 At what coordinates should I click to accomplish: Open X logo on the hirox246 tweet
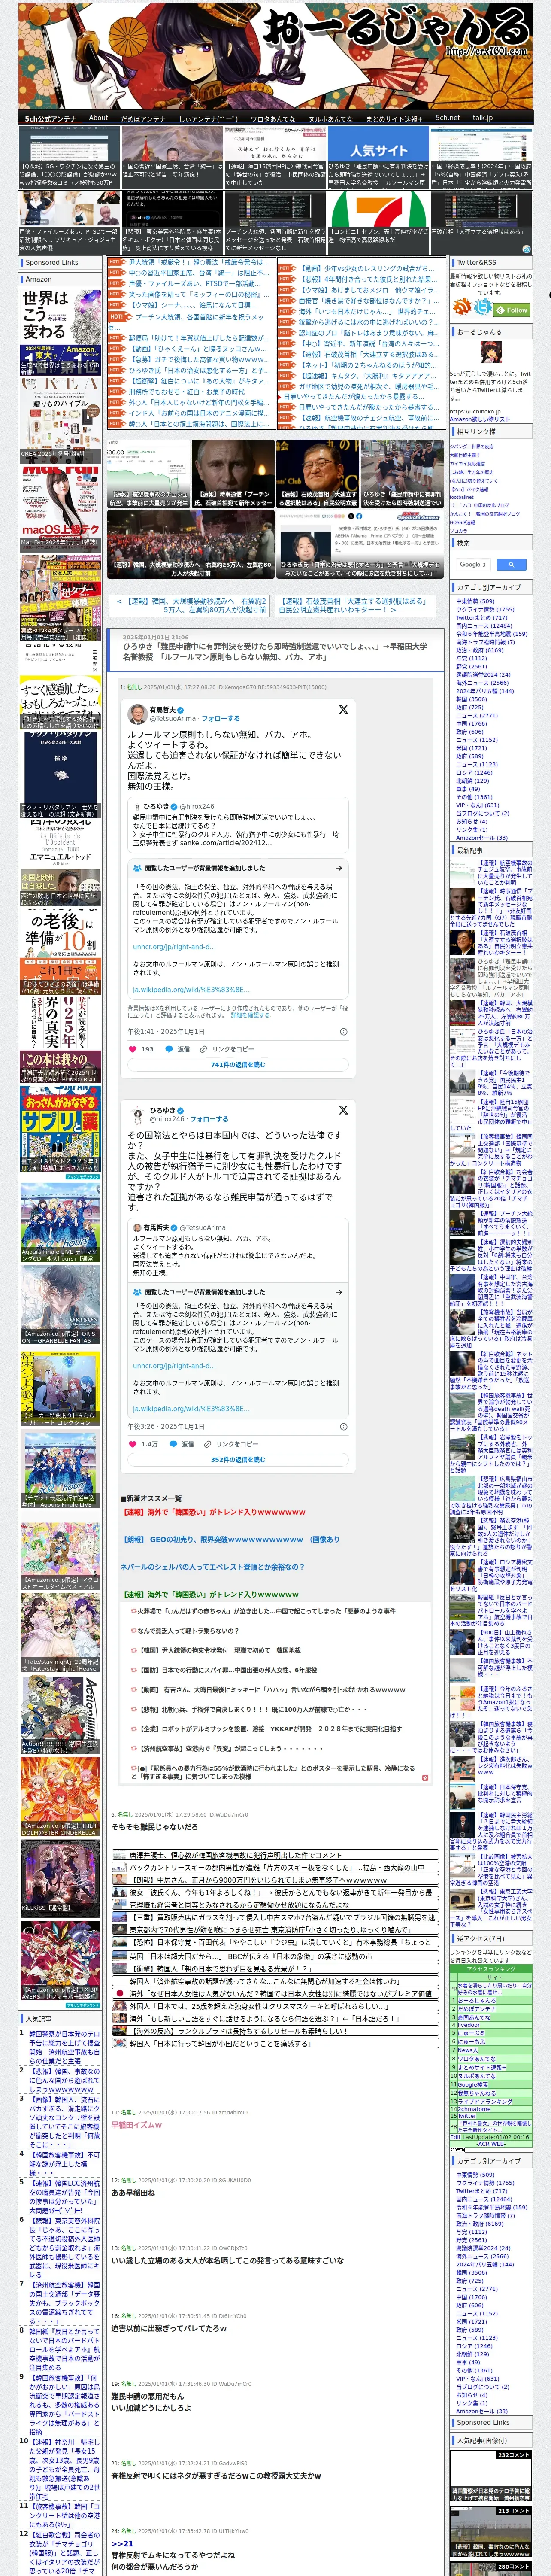click(x=343, y=1110)
